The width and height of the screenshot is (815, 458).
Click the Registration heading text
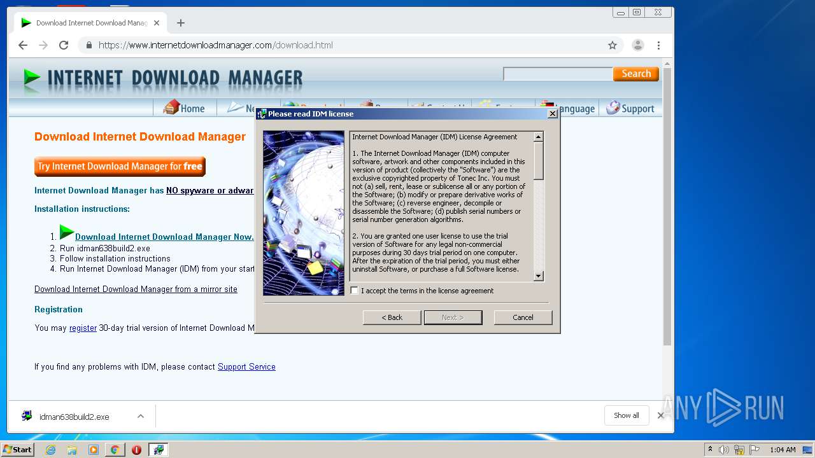[x=59, y=310]
